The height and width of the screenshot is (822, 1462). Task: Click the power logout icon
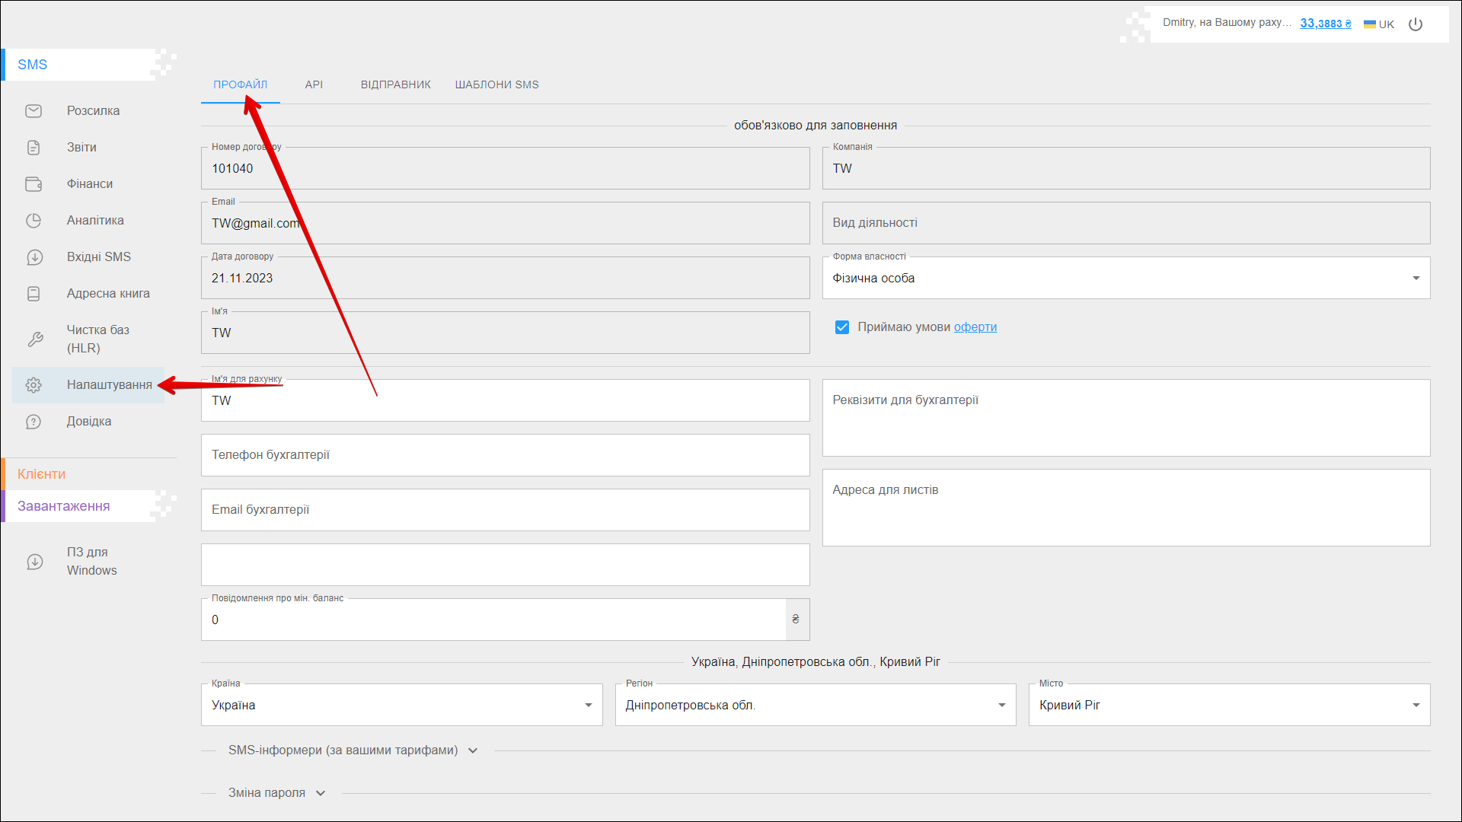pyautogui.click(x=1416, y=24)
